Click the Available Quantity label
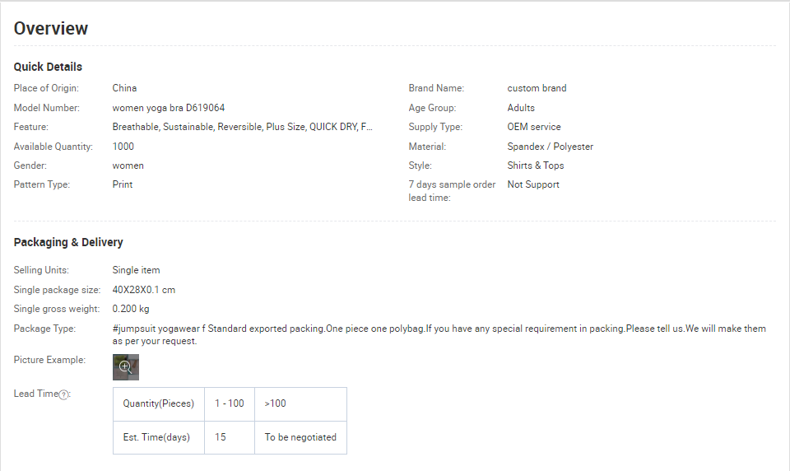Viewport: 790px width, 471px height. click(53, 147)
